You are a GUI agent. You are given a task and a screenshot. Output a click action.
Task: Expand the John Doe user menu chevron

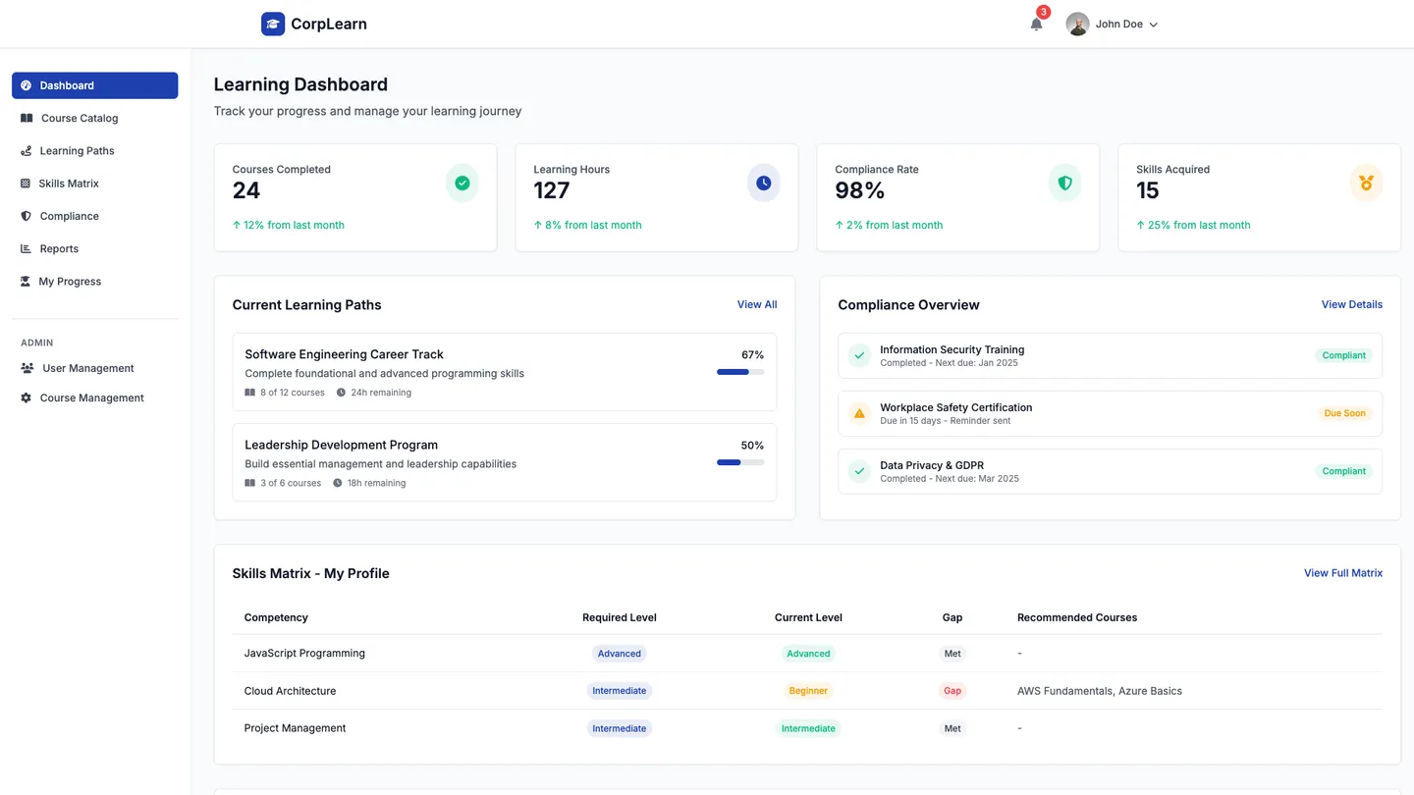(x=1154, y=25)
